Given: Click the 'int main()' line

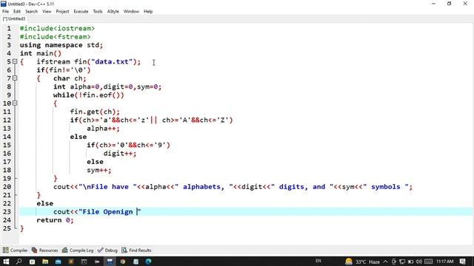Looking at the screenshot, I should point(41,53).
